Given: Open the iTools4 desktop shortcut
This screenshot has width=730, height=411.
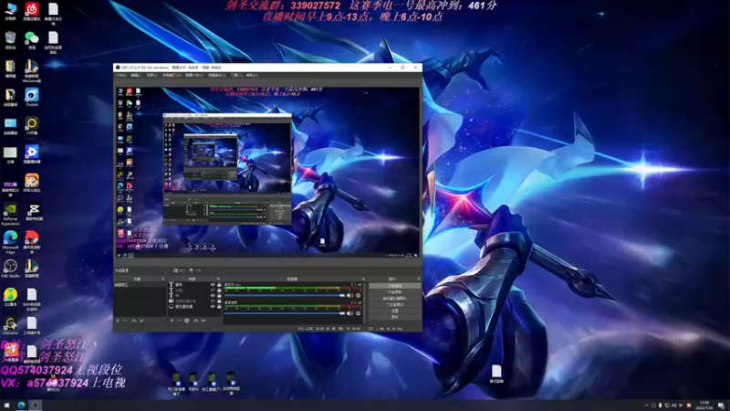Looking at the screenshot, I should (x=32, y=97).
